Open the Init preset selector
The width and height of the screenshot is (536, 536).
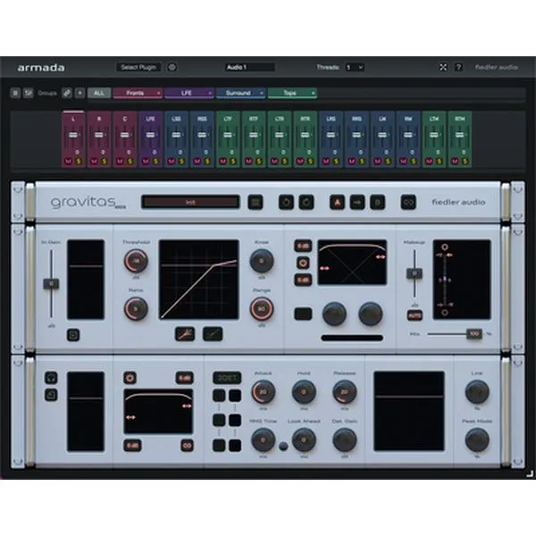(190, 203)
